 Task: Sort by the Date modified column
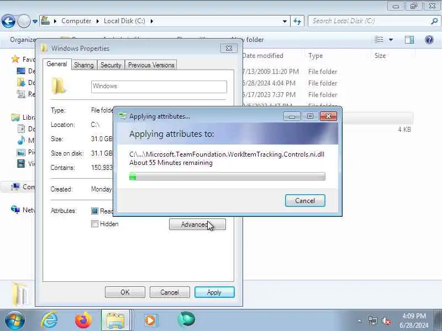[263, 56]
